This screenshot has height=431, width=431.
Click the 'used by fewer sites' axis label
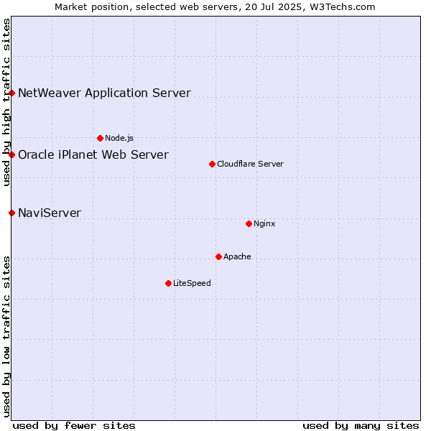[74, 426]
